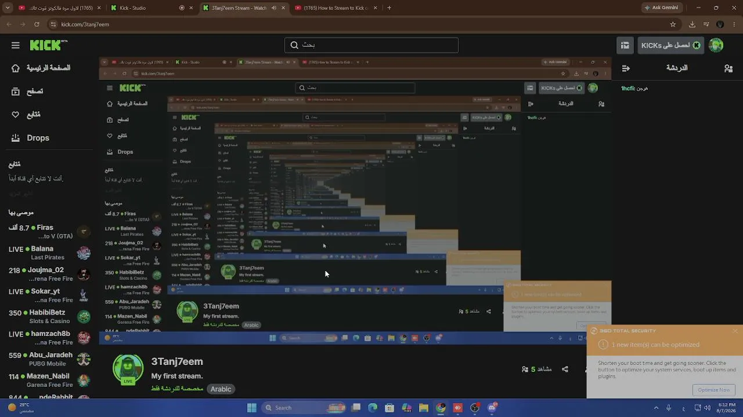
Task: Open recommended channel Mazen_Nabil
Action: pos(50,380)
